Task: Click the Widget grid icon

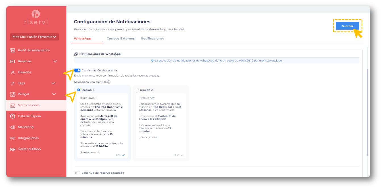Action: point(12,94)
